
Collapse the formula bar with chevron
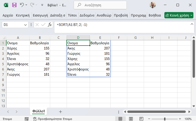click(x=192, y=24)
